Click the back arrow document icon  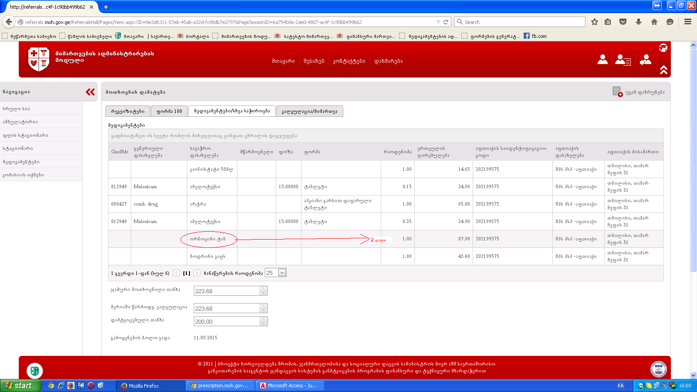(x=617, y=91)
